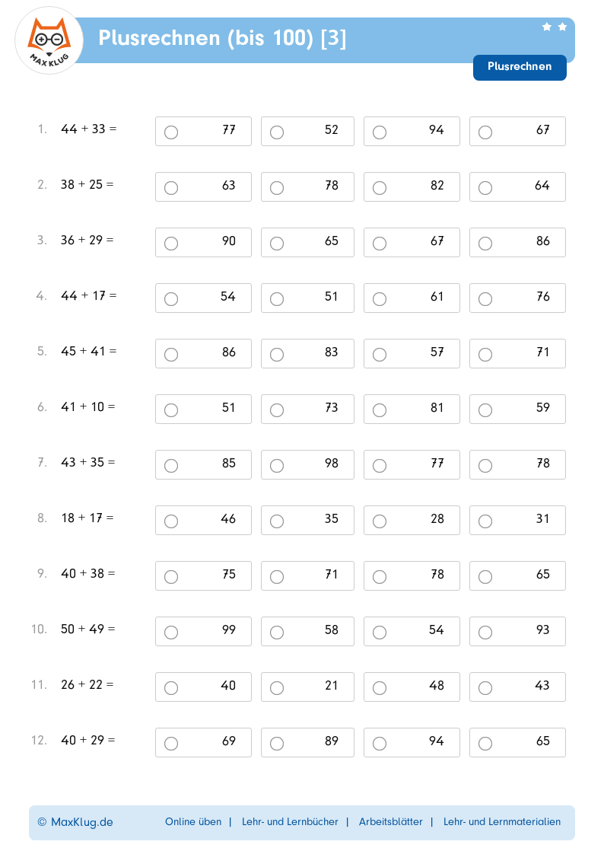The image size is (604, 851).
Task: Open Lehr- und Lernmaterialien link
Action: click(x=502, y=822)
